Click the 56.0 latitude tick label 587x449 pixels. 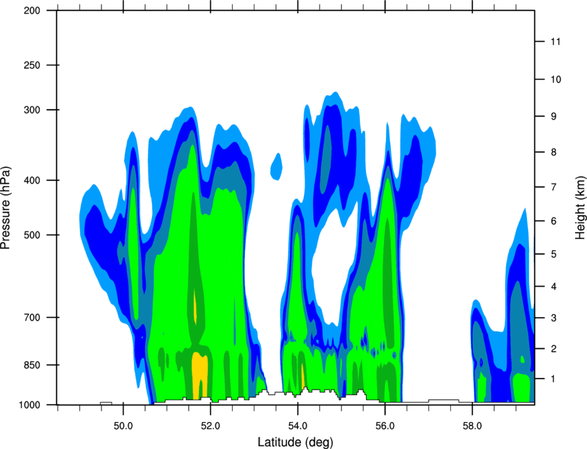[385, 426]
